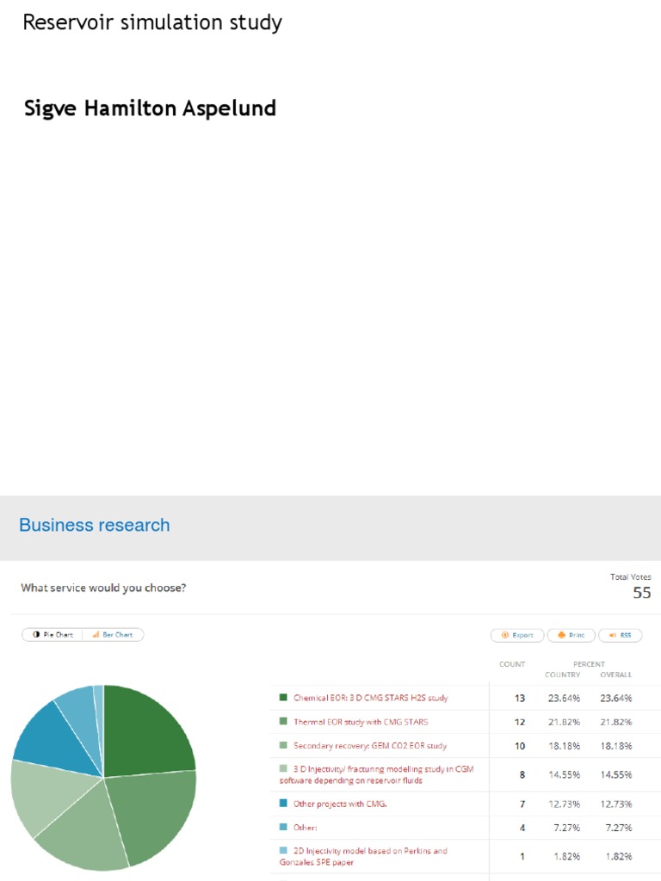Click the largest dark green pie slice

click(145, 733)
